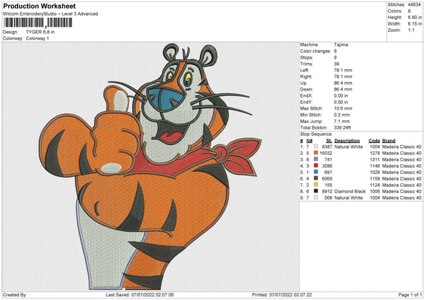Select the Printed timestamp 02:07:22
425x300 pixels.
300,294
